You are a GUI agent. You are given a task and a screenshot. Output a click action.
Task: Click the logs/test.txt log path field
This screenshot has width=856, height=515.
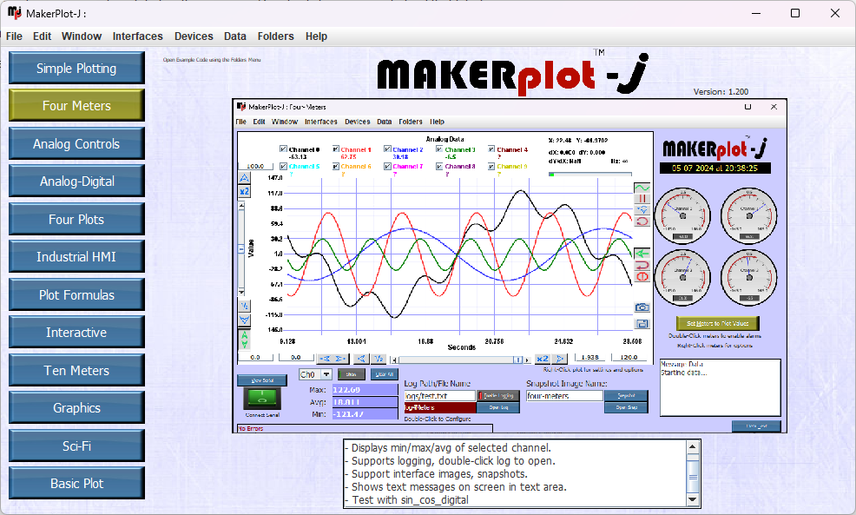439,395
